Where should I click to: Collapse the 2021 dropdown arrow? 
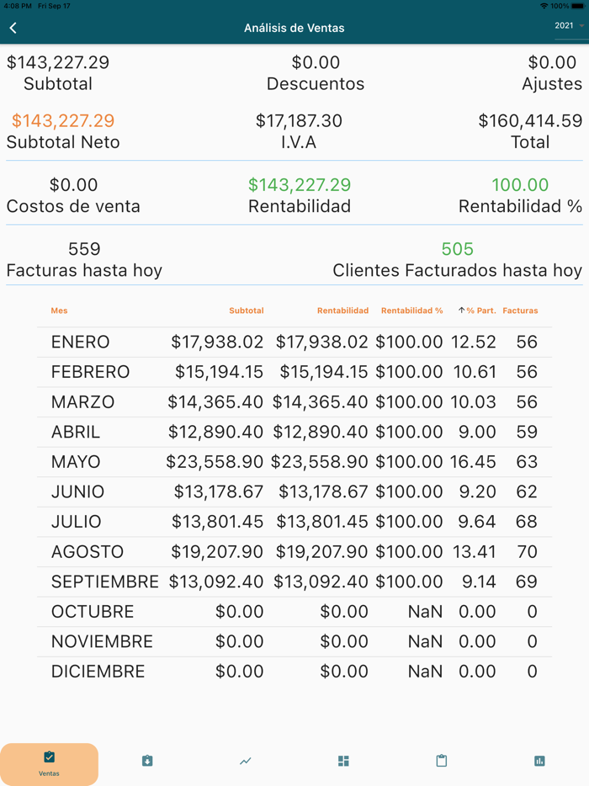click(x=581, y=28)
